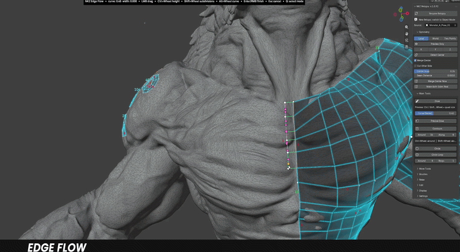Toggle the X symmetry axis
The height and width of the screenshot is (252, 460).
click(421, 49)
